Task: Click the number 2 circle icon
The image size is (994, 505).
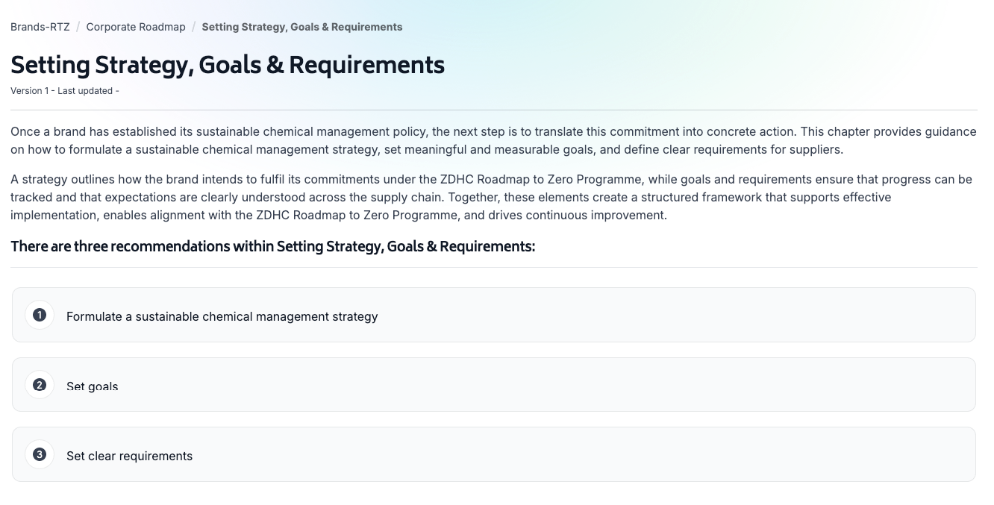Action: 40,385
